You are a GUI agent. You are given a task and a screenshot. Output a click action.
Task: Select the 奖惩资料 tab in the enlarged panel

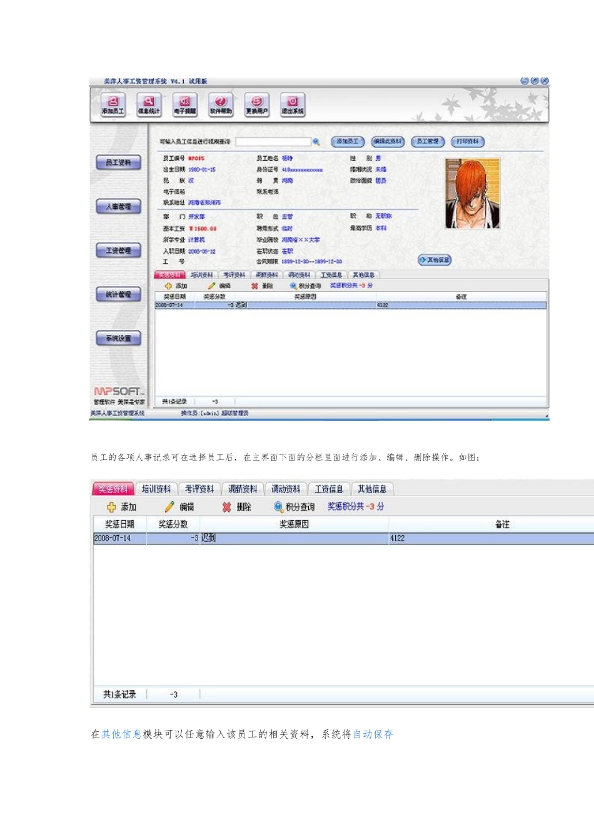click(x=113, y=489)
